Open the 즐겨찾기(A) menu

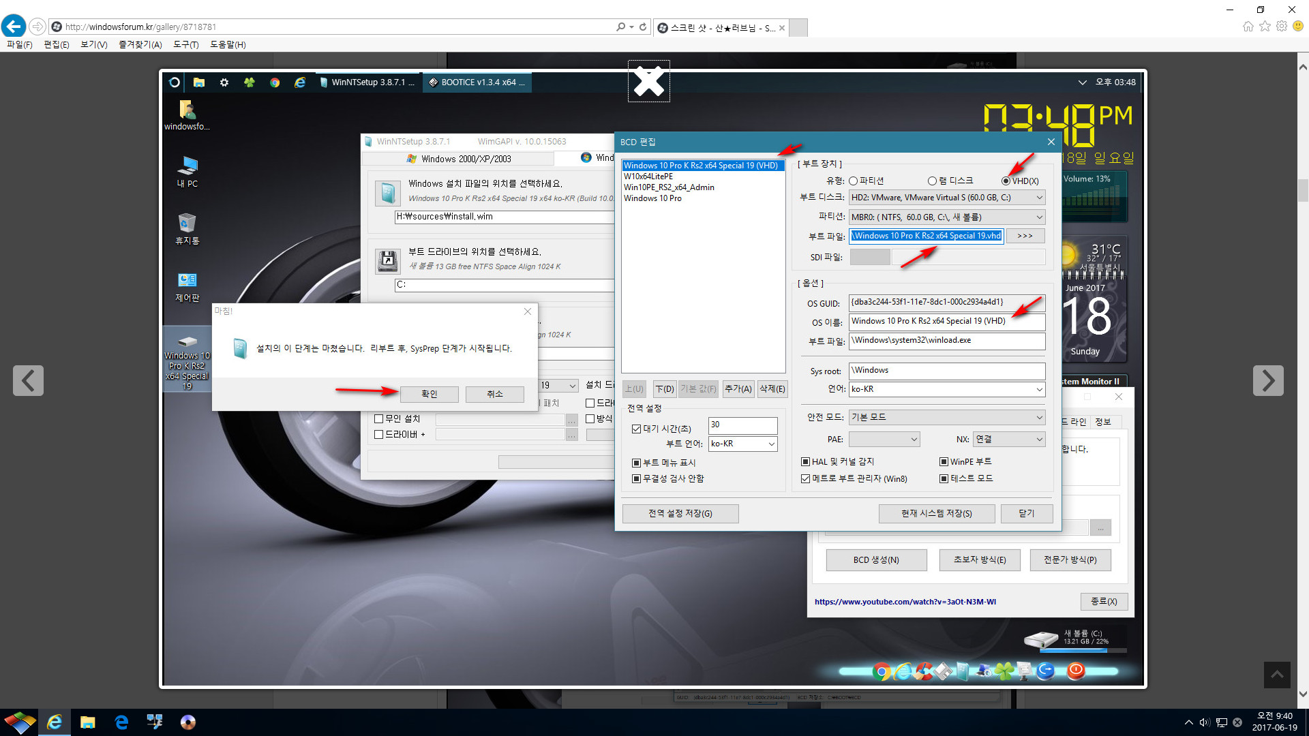[140, 44]
